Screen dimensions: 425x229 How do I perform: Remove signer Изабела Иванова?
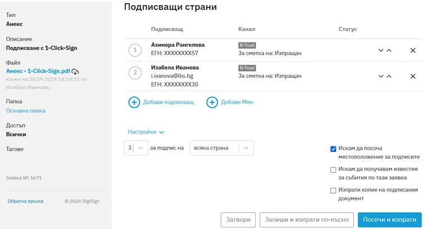[x=413, y=77]
